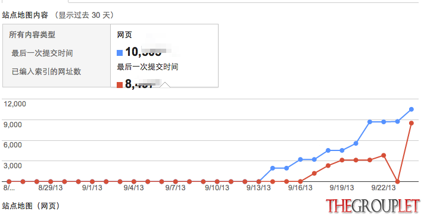Select the 所有内容类型 tab
424x217 pixels.
(x=57, y=55)
